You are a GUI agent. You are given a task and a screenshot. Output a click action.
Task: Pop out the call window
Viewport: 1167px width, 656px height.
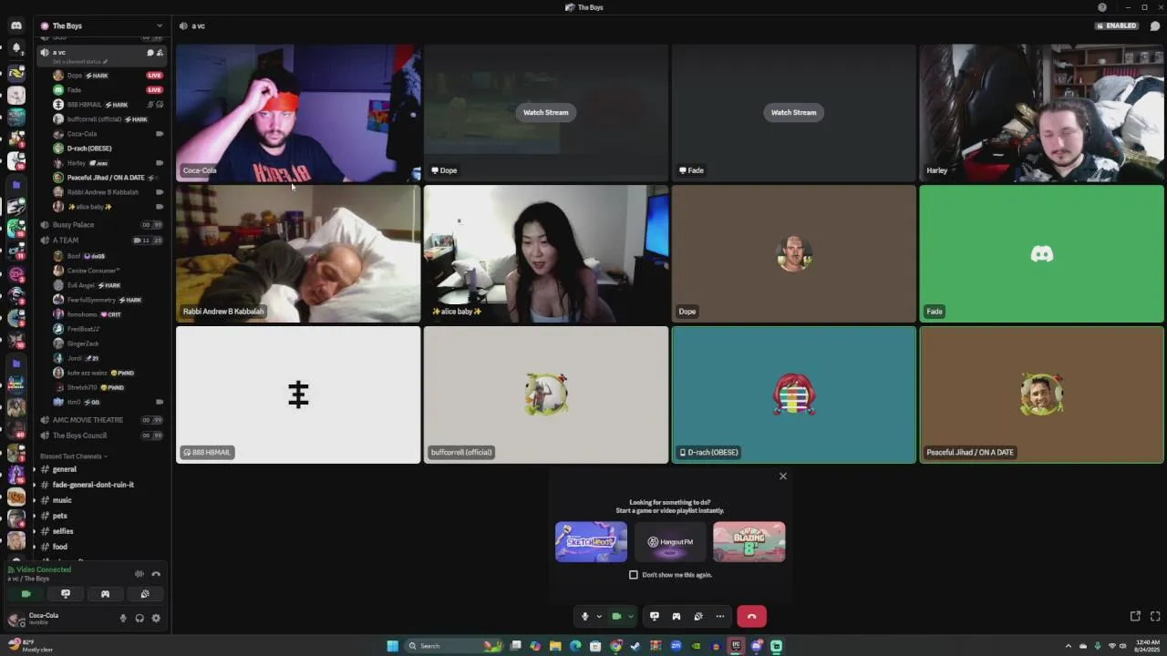coord(1135,617)
